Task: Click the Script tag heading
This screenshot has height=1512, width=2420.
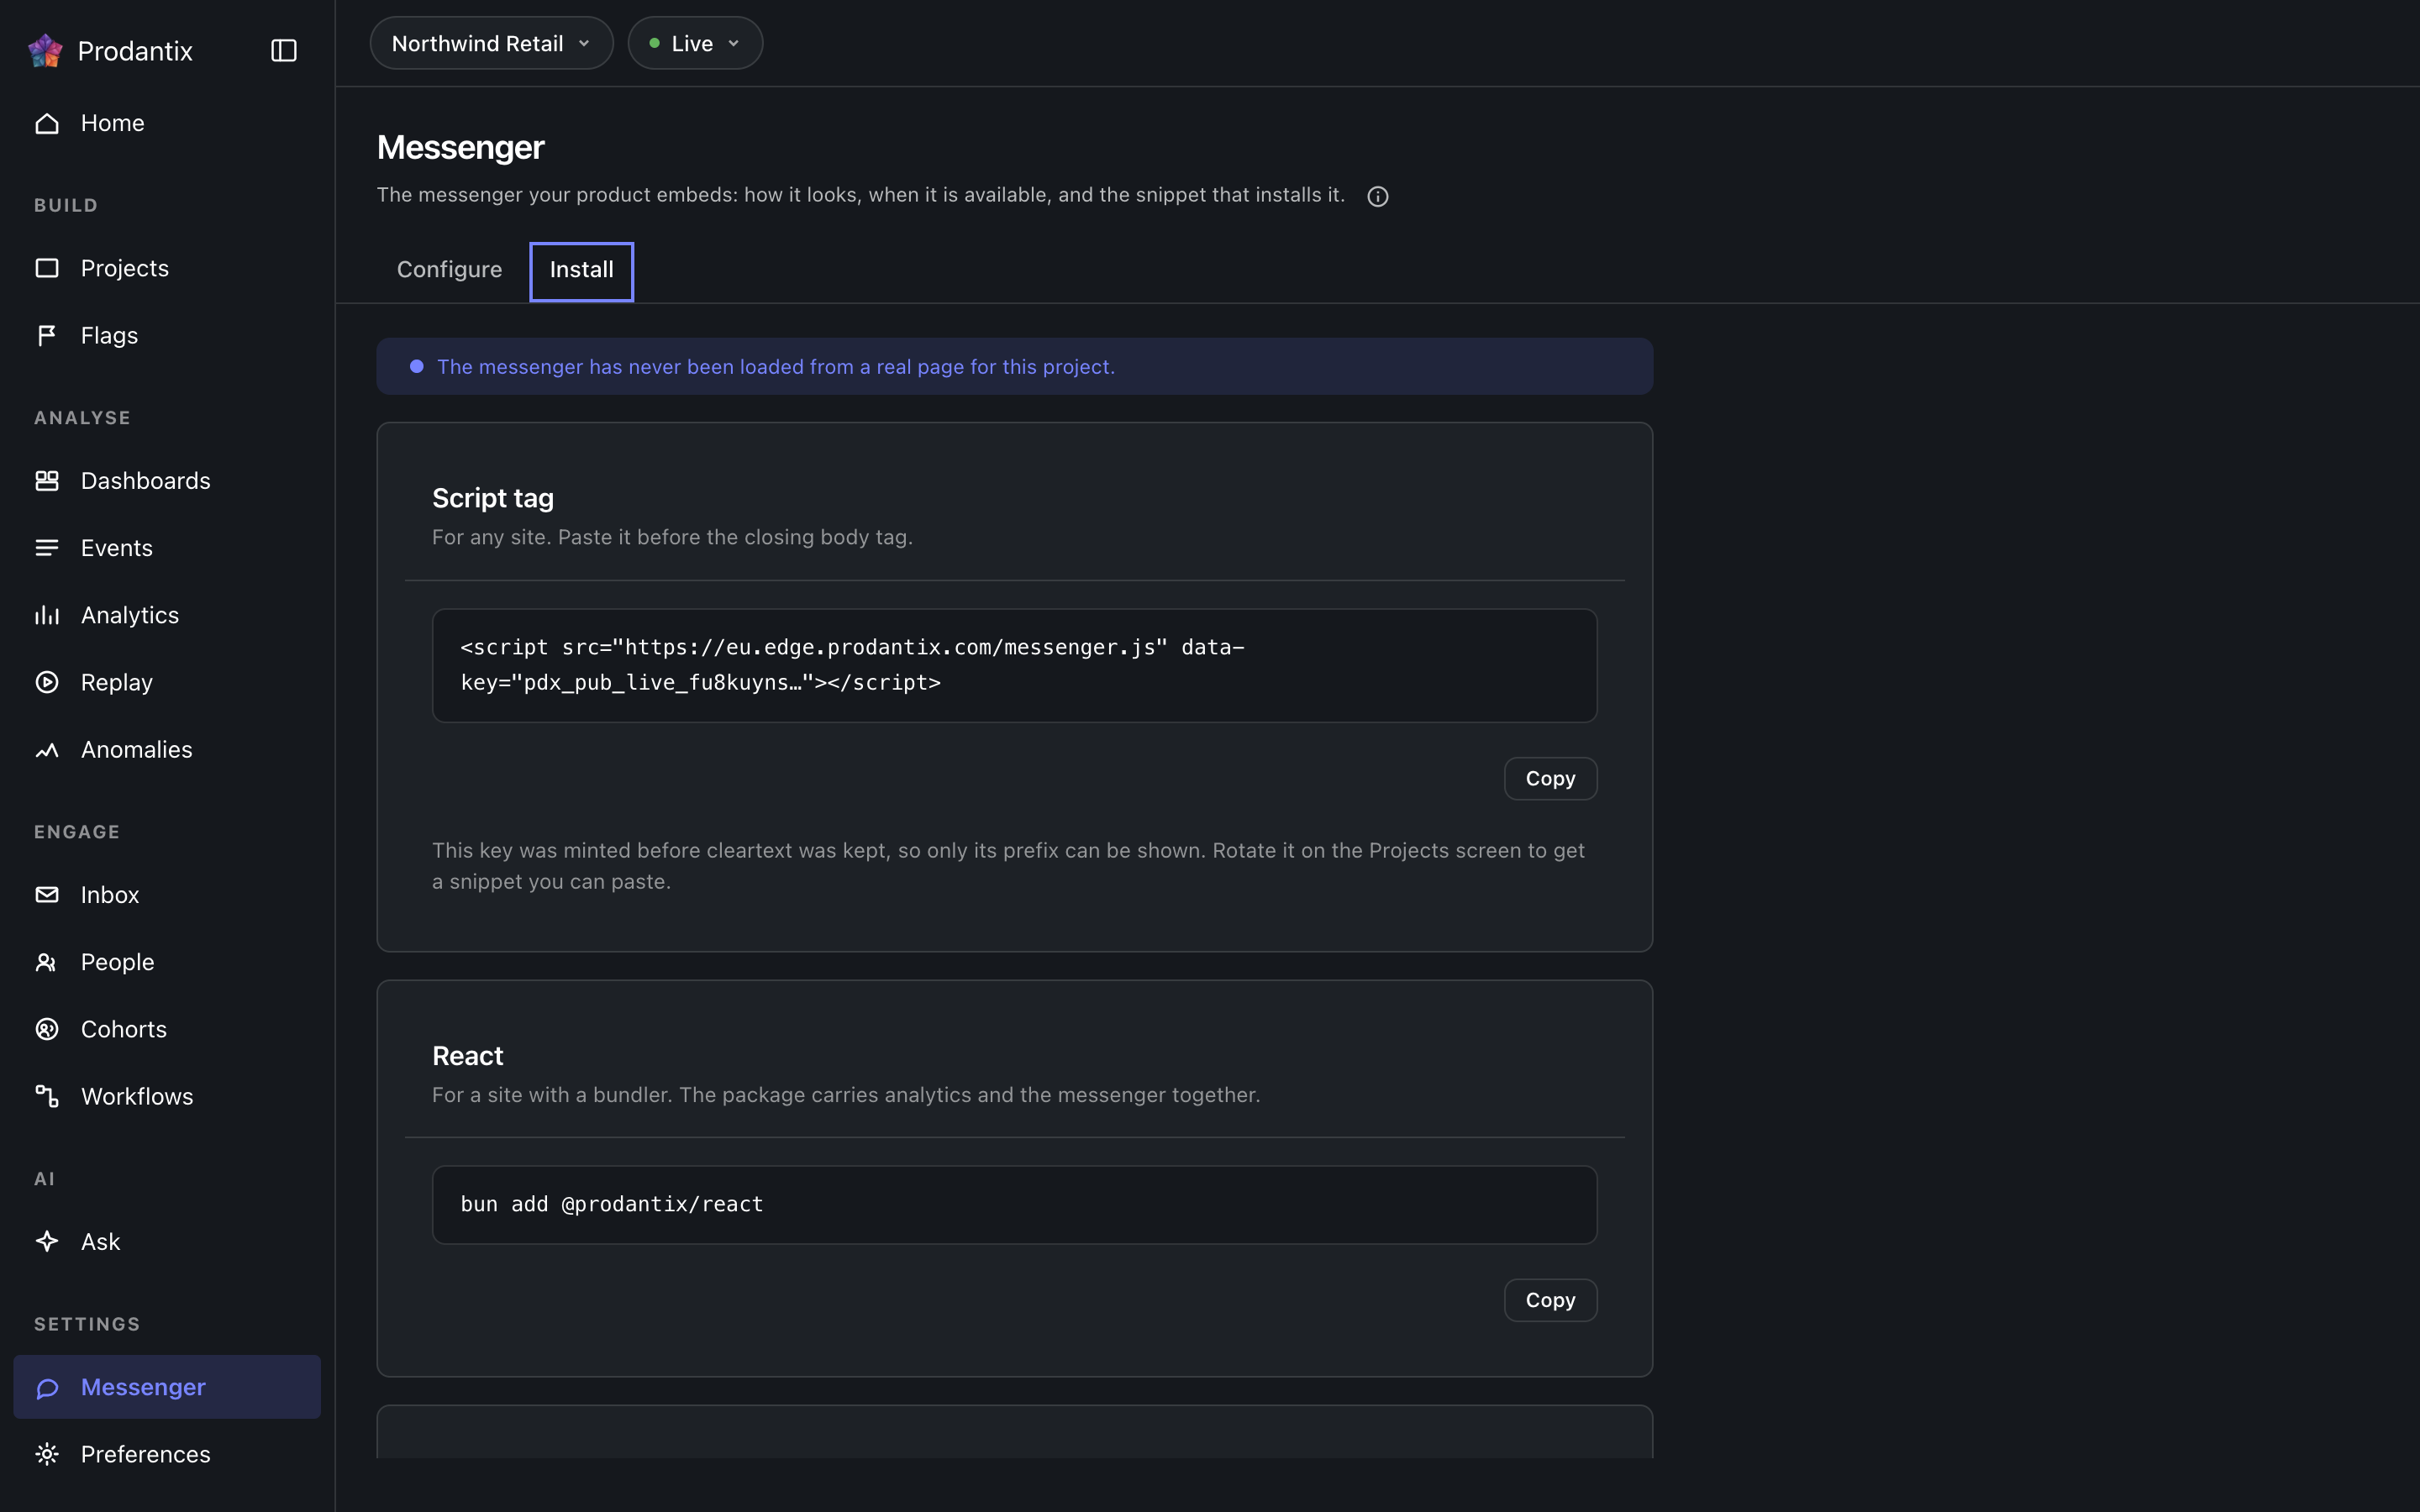Action: (493, 498)
